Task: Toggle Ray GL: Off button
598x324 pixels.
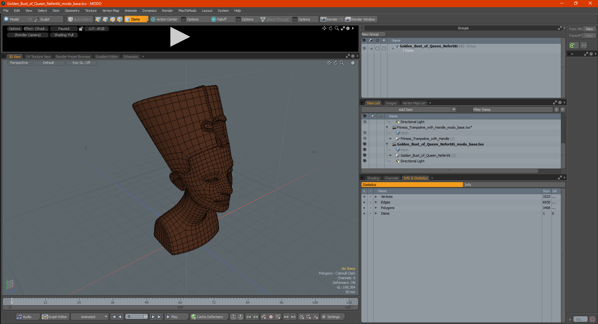Action: pyautogui.click(x=81, y=63)
